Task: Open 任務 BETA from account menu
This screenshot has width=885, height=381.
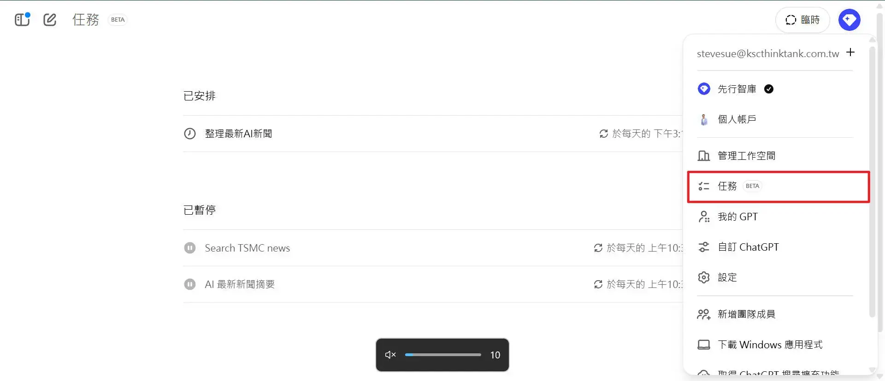Action: pos(778,187)
